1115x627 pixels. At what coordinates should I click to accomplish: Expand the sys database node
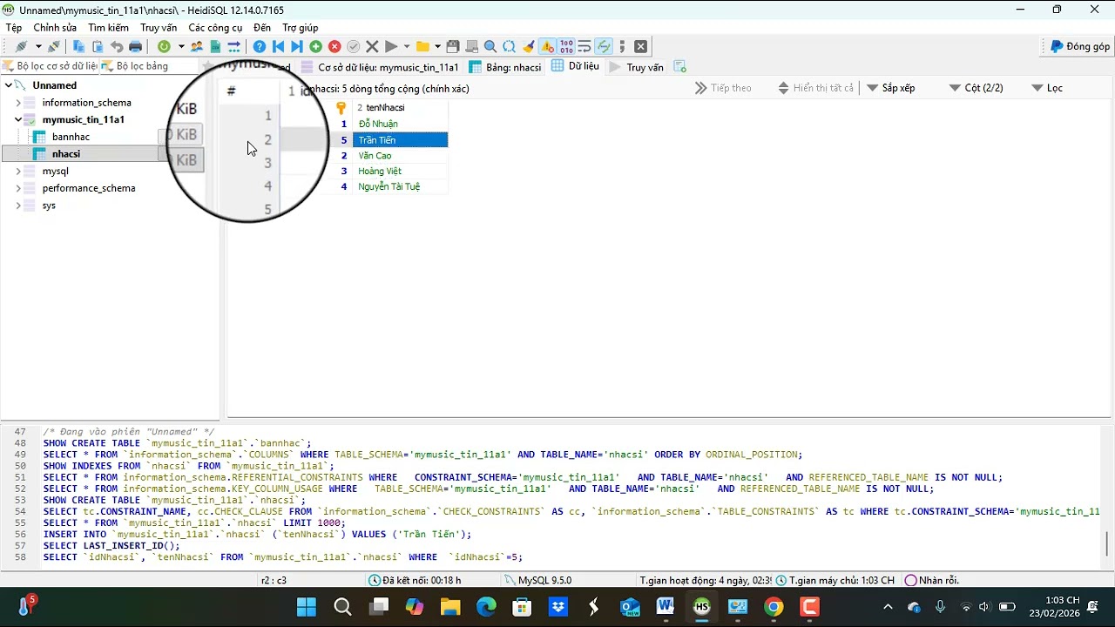[x=18, y=206]
